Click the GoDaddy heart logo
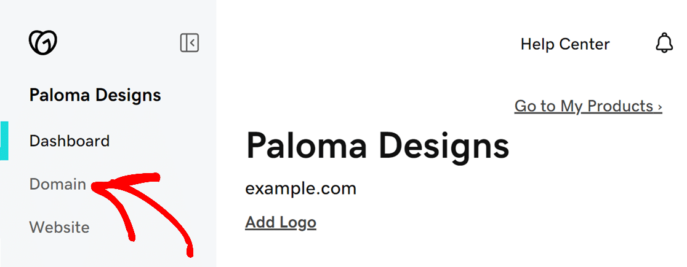This screenshot has height=267, width=687. click(43, 42)
